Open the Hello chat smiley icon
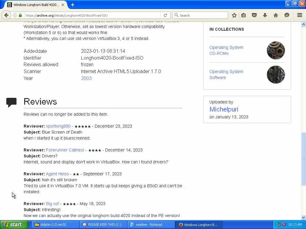 [287, 15]
